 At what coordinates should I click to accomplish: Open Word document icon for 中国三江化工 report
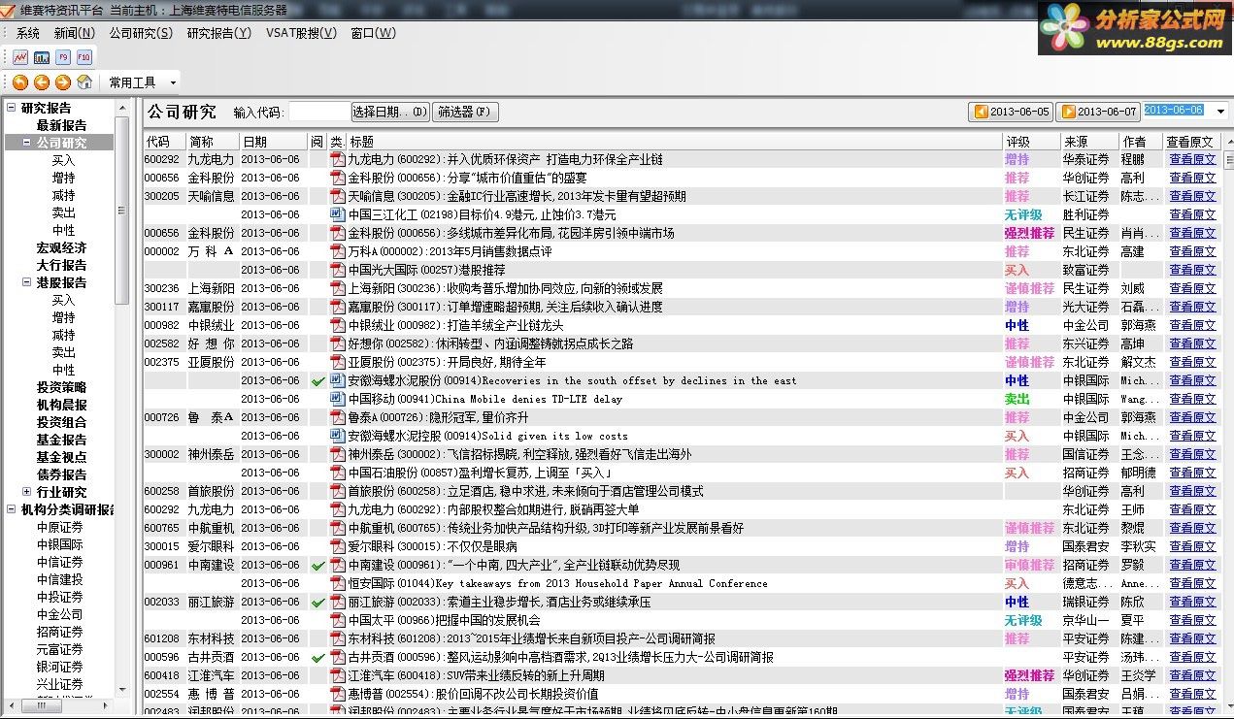[338, 214]
